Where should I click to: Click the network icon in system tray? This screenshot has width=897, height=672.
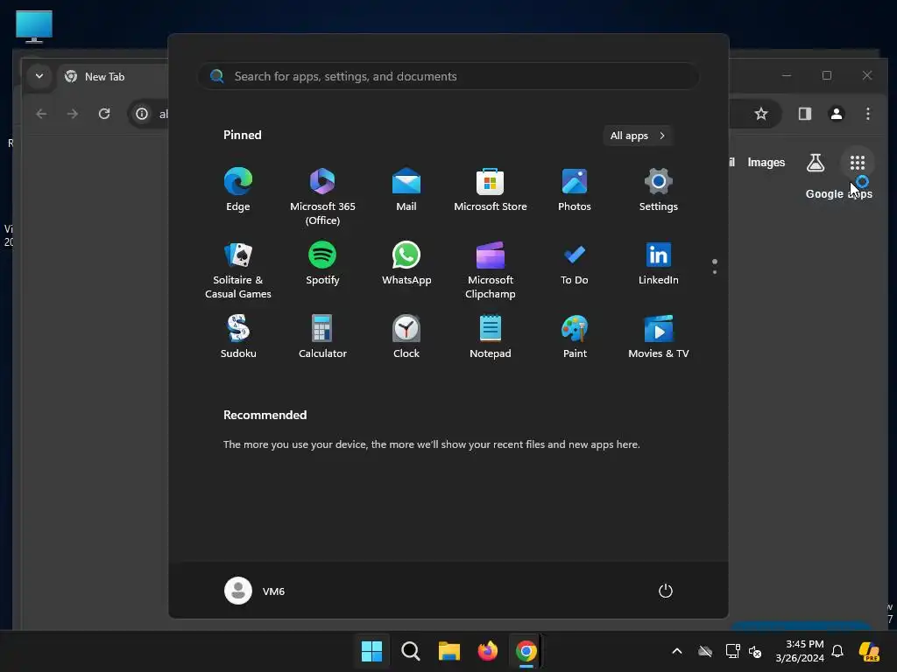(732, 651)
